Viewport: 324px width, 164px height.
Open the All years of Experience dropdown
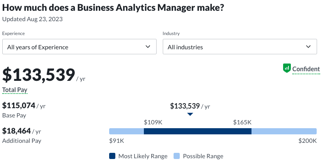click(x=79, y=47)
